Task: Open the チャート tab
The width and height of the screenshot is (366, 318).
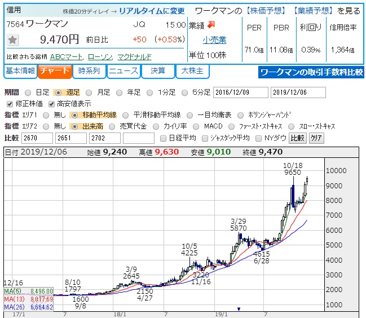Action: click(55, 71)
